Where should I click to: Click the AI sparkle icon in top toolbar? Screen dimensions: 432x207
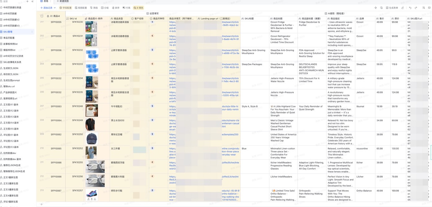pos(376,8)
